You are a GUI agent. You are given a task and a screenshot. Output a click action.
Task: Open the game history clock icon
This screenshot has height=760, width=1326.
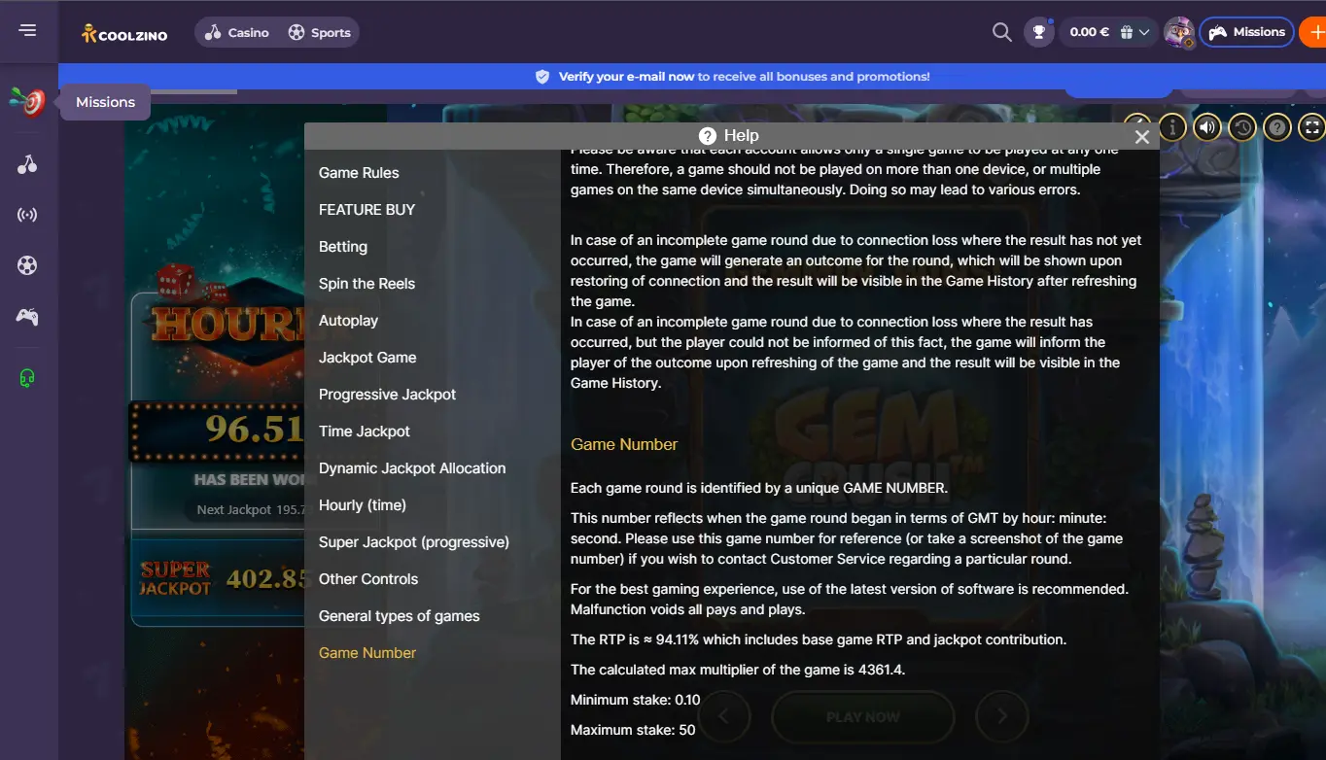point(1242,126)
